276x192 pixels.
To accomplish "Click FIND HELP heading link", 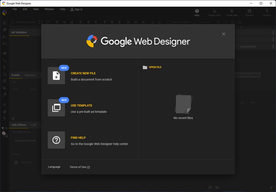I will click(78, 138).
